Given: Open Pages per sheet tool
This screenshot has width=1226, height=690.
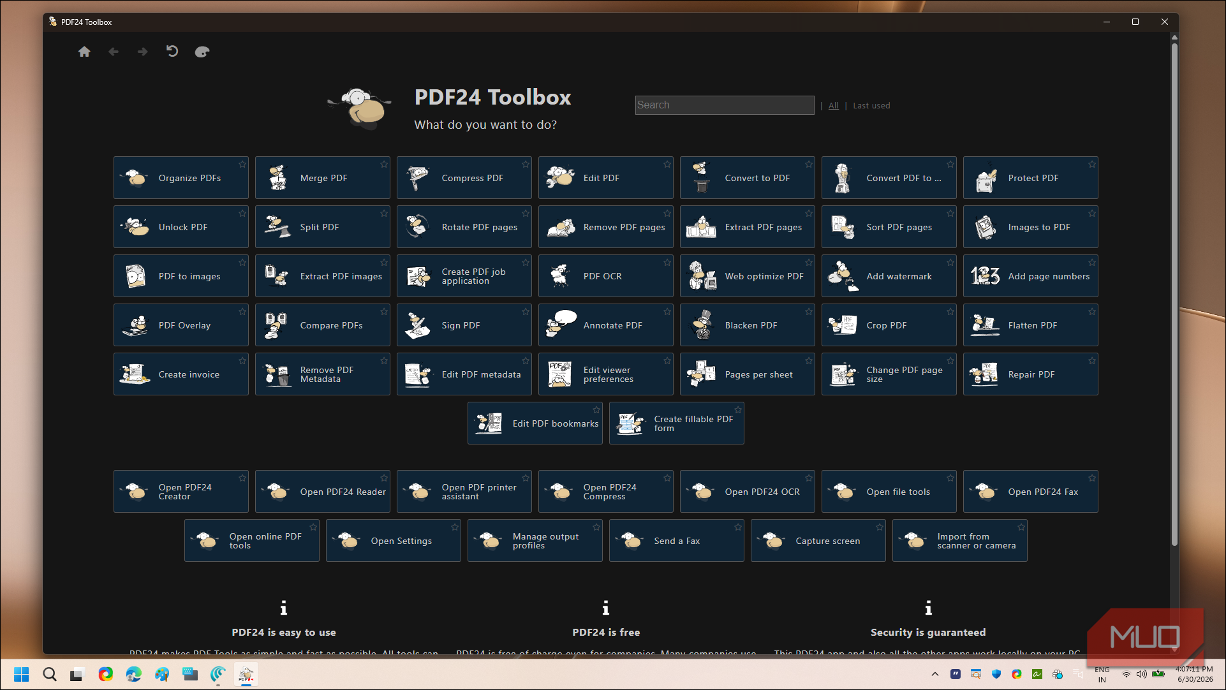Looking at the screenshot, I should pos(748,374).
